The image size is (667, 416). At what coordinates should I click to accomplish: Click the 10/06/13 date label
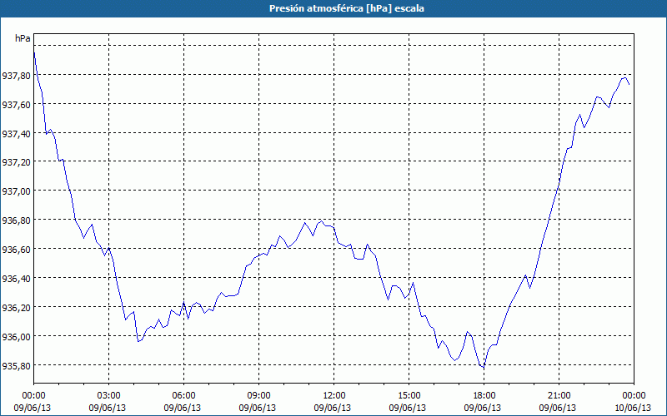(633, 408)
